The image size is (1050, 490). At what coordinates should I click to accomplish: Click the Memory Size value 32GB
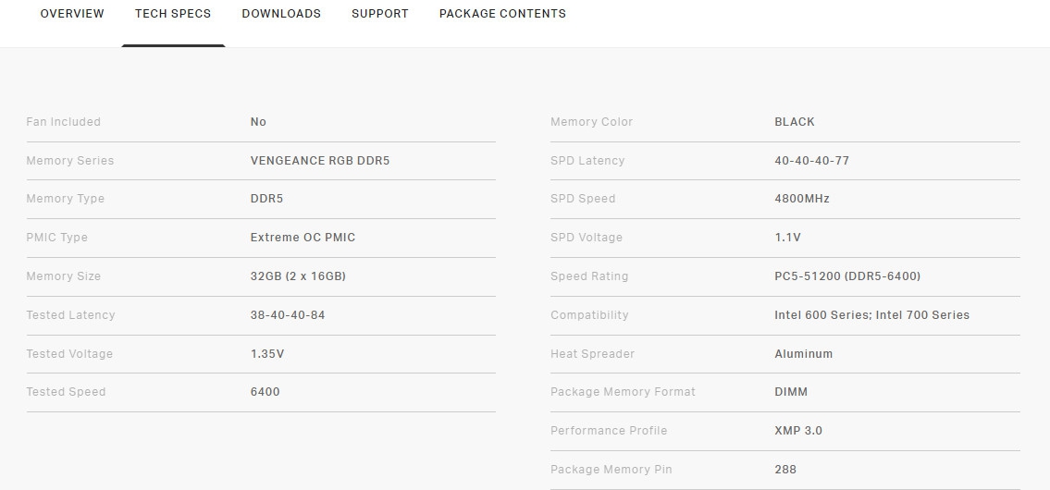point(298,276)
